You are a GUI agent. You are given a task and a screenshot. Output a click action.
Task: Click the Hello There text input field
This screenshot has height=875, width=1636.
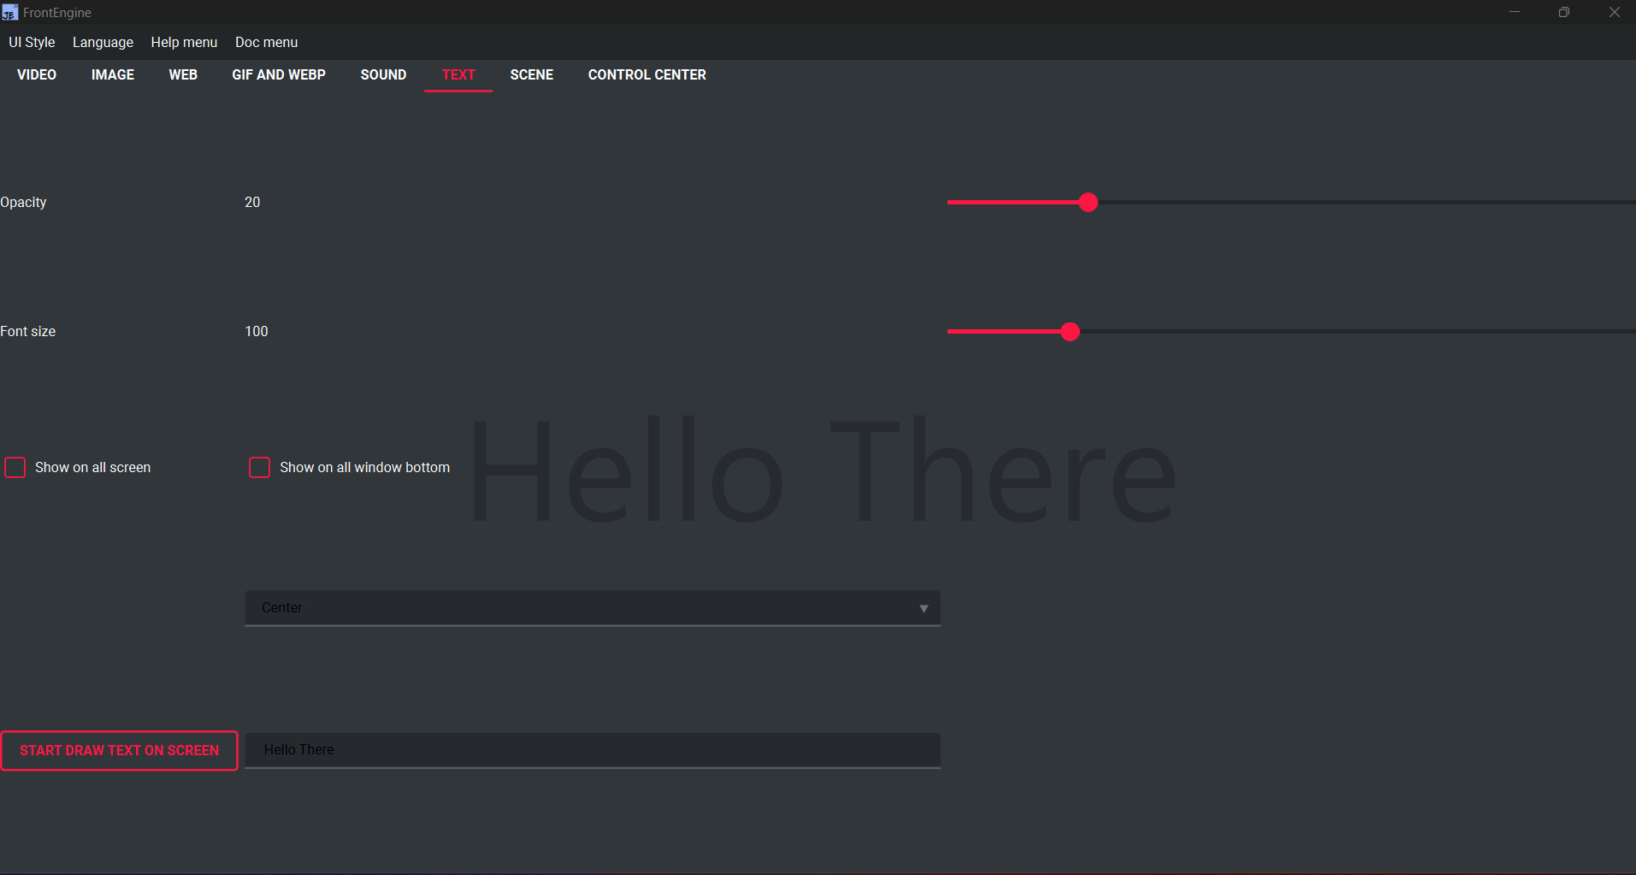(x=592, y=749)
